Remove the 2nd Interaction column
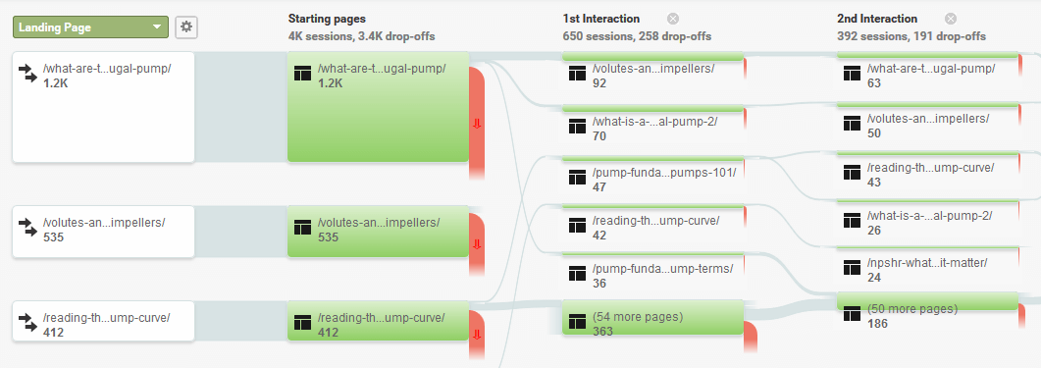The height and width of the screenshot is (368, 1041). (x=951, y=19)
